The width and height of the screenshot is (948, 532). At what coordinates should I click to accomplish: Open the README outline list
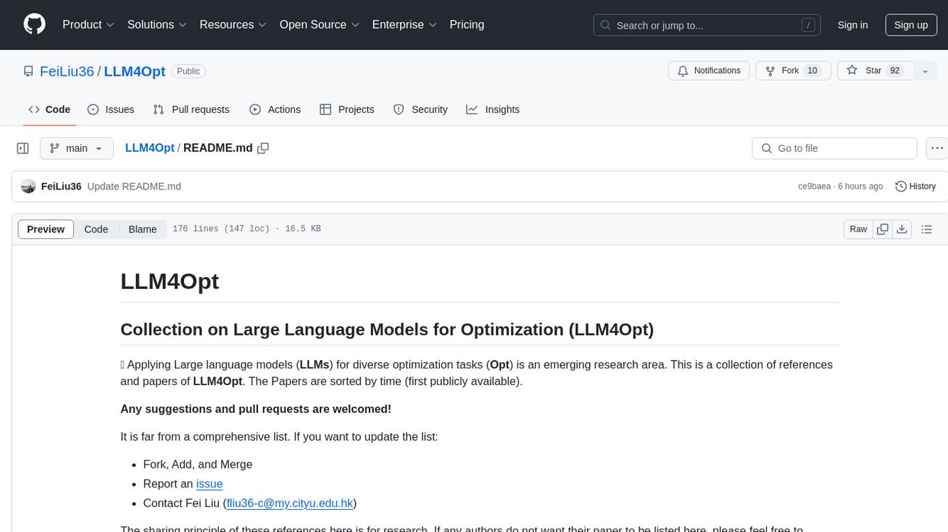(x=926, y=229)
